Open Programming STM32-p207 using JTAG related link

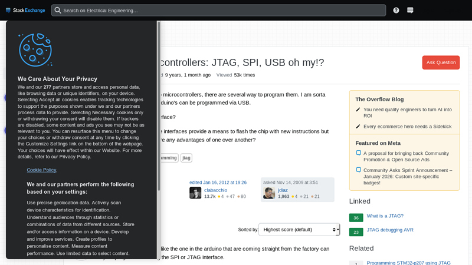coord(408,263)
